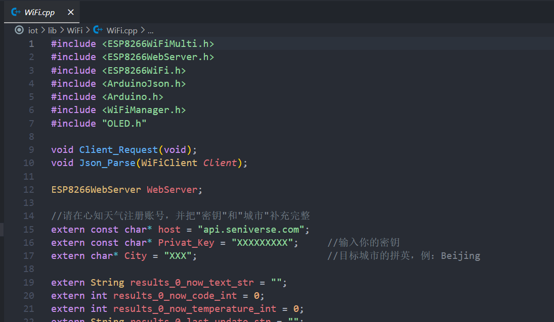The width and height of the screenshot is (554, 322).
Task: Click line number 1 in the gutter
Action: [31, 44]
